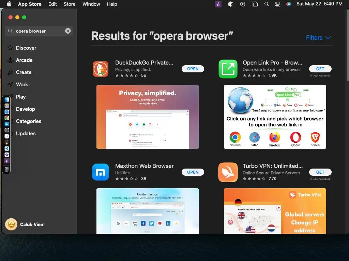
Task: Click the Open Link Pro 1.9K rating
Action: click(259, 75)
